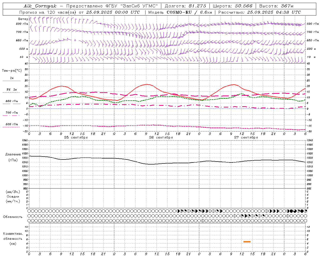Click the 'Облачность' cloud cover label

point(13,217)
